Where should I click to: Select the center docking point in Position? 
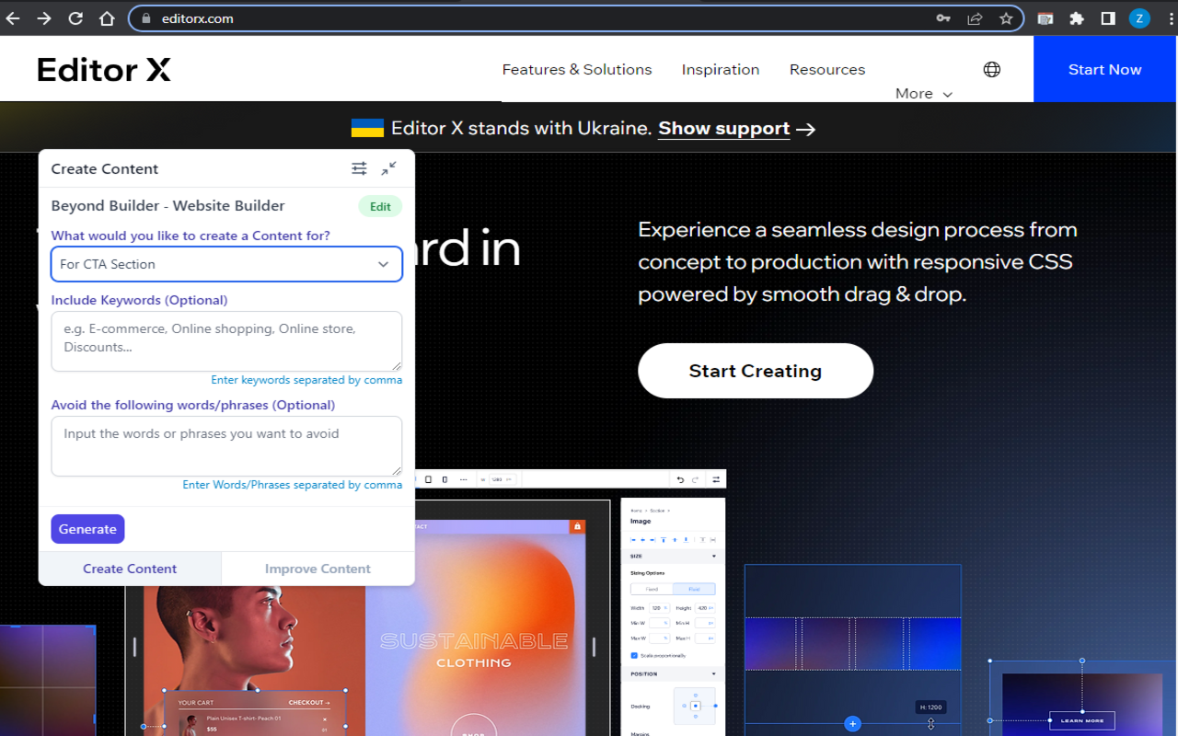695,706
